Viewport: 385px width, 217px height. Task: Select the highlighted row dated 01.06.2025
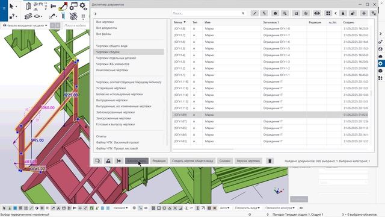coord(270,115)
